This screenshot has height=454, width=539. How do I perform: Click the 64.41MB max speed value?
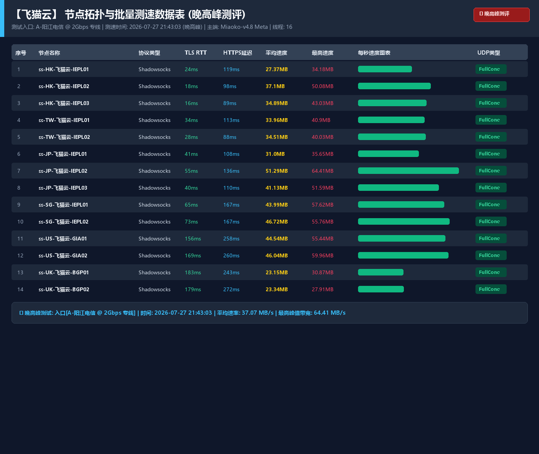point(323,171)
